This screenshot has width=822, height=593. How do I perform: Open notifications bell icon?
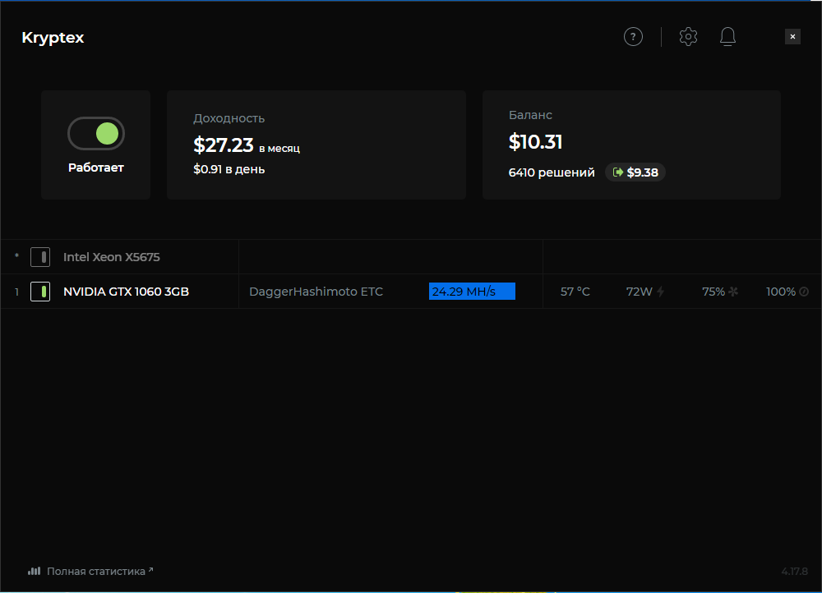click(x=727, y=37)
